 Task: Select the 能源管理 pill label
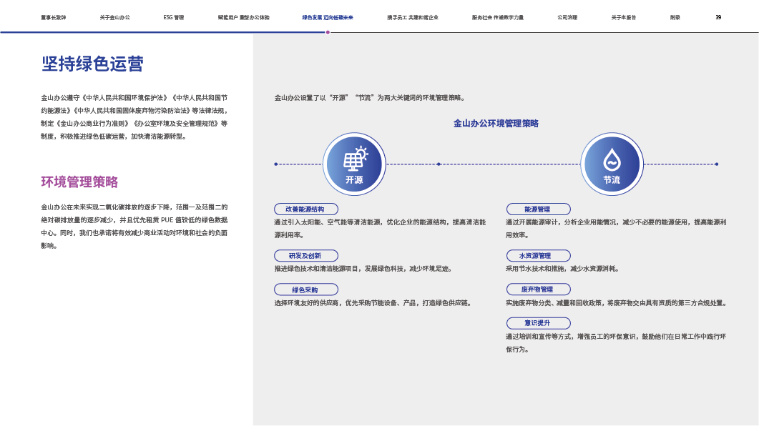coord(538,209)
